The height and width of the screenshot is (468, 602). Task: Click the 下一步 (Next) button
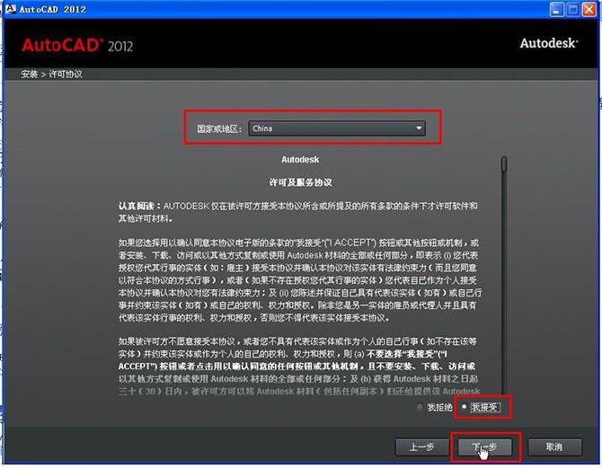[484, 447]
